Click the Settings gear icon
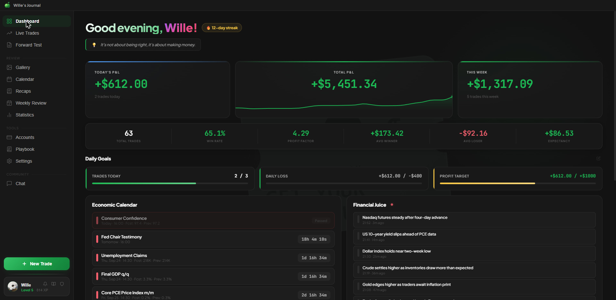The height and width of the screenshot is (300, 616). [x=9, y=161]
